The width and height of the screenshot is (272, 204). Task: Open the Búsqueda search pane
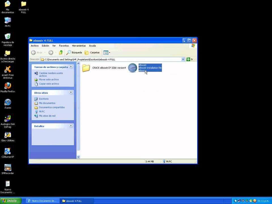point(74,52)
